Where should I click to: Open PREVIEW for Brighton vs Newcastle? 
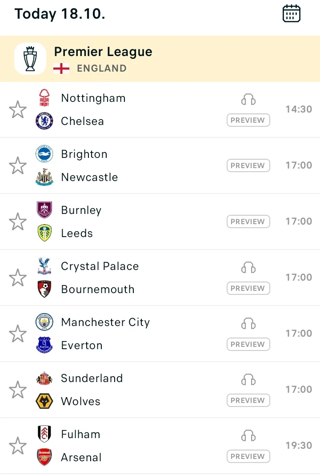click(x=248, y=165)
